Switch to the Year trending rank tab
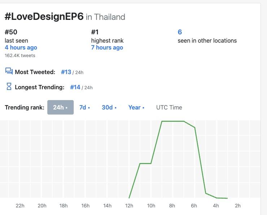This screenshot has width=267, height=215. [136, 107]
